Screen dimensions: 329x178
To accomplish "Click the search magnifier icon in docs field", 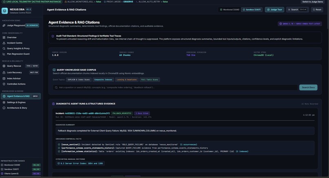I will (56, 87).
